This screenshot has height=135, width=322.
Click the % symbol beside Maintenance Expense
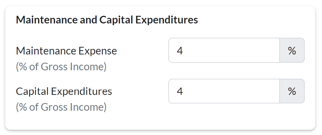click(292, 50)
